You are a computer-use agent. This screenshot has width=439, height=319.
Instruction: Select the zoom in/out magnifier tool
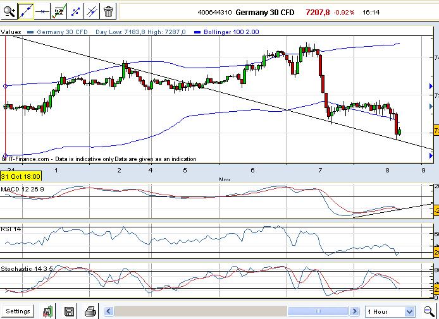pos(9,12)
